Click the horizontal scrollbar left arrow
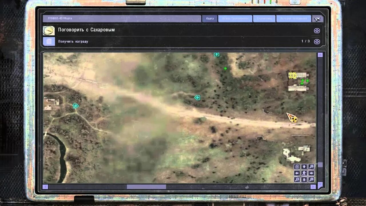 [45, 187]
